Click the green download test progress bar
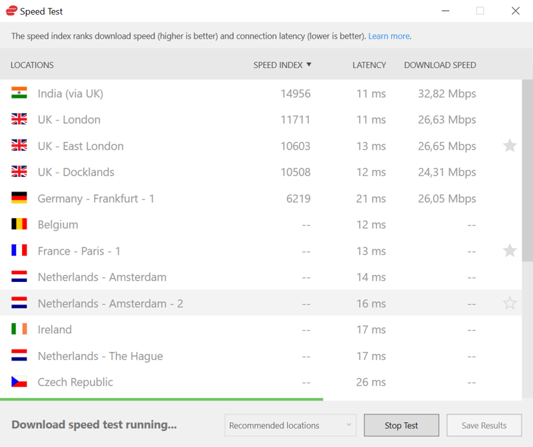This screenshot has height=447, width=533. tap(161, 399)
